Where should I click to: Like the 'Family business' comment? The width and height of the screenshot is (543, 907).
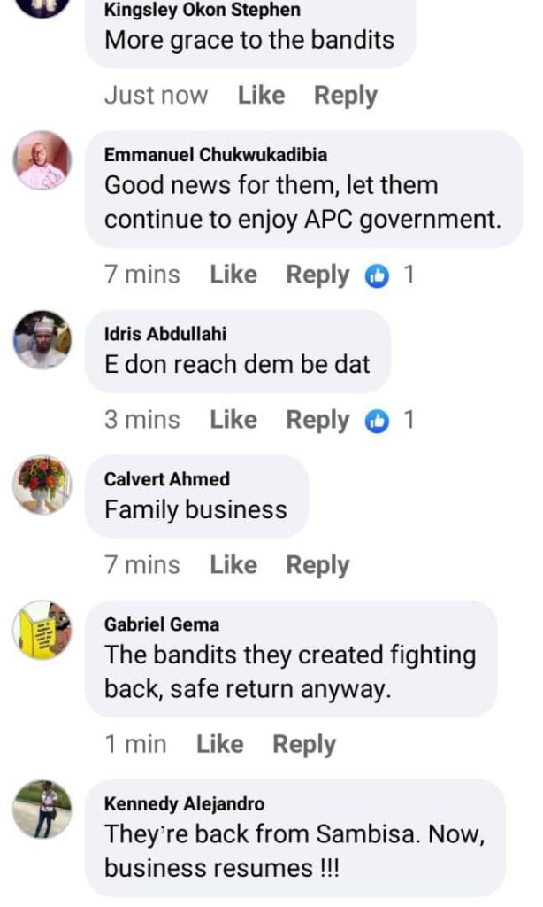[x=233, y=565]
